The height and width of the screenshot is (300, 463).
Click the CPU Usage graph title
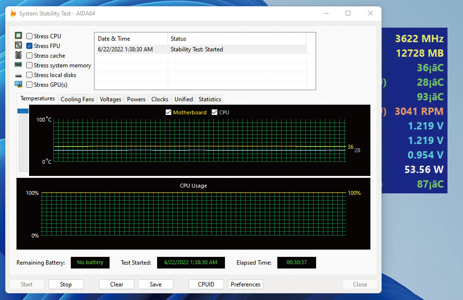click(x=193, y=186)
